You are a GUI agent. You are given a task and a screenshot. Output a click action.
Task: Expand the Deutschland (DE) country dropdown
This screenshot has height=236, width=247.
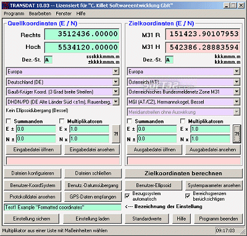click(116, 82)
